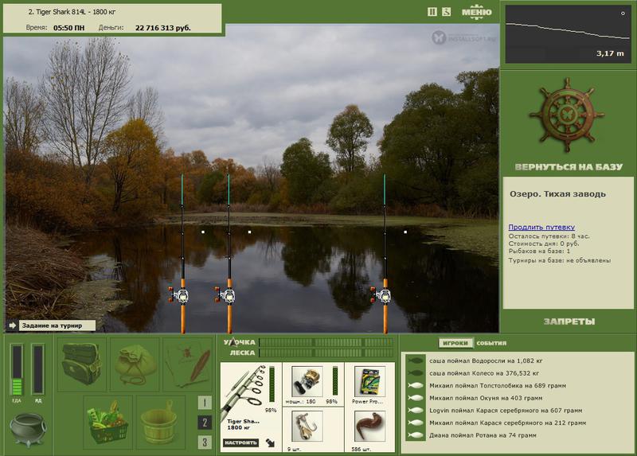Click the ЕДА food level bar

17,369
